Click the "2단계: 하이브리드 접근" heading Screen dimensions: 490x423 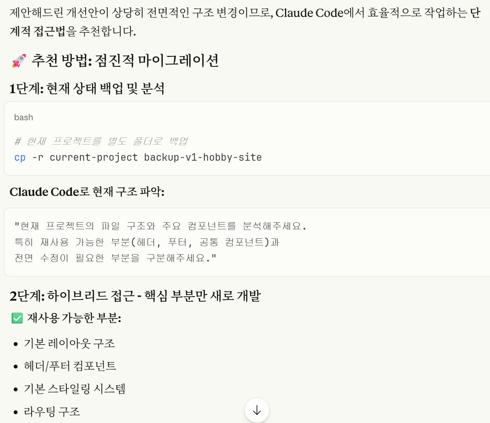pyautogui.click(x=135, y=296)
